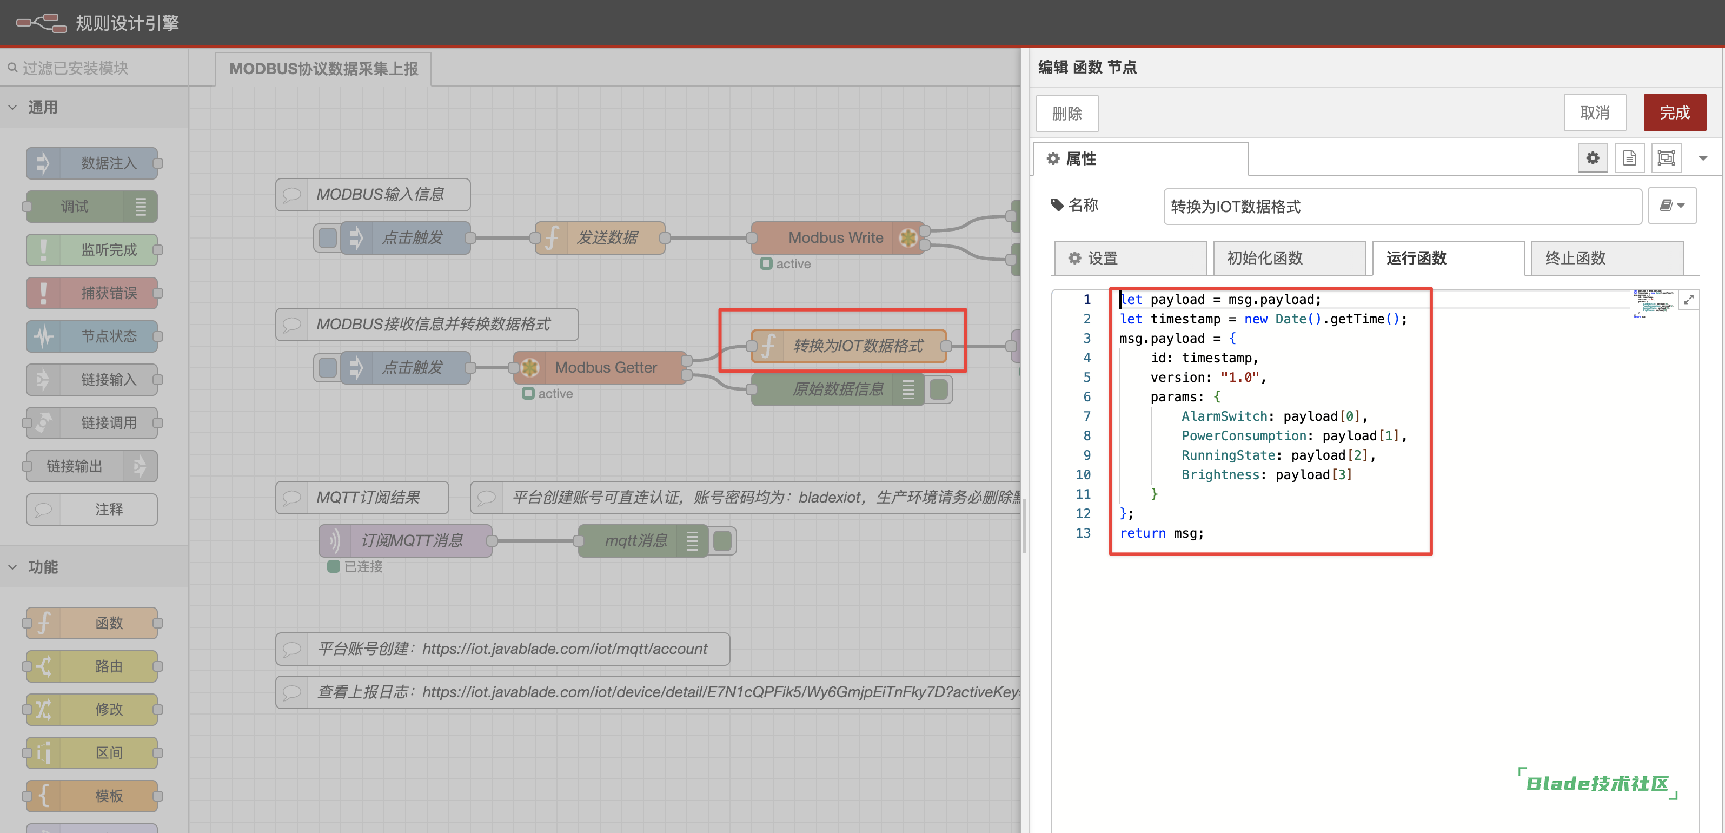Image resolution: width=1725 pixels, height=833 pixels.
Task: Toggle the 原始数据信息 debug node output
Action: 939,389
